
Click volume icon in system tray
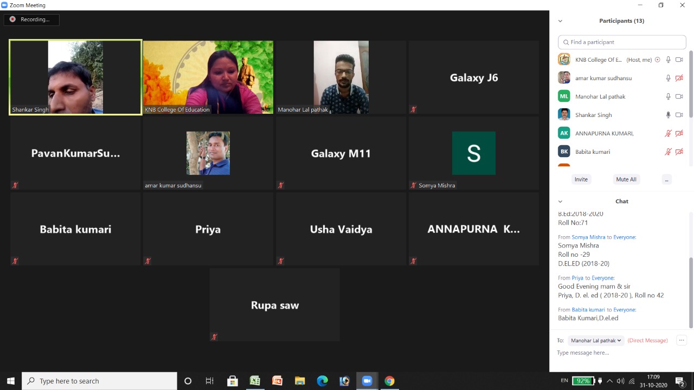(x=620, y=381)
